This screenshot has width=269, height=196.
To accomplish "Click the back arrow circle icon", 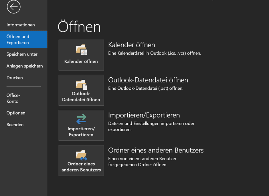I will (14, 7).
